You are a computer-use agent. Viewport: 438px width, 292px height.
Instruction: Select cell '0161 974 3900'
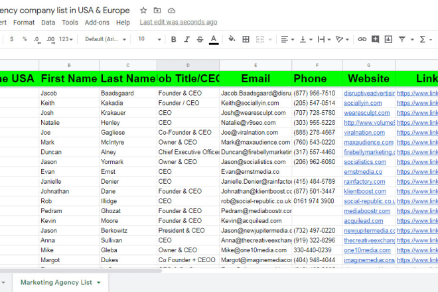(x=317, y=201)
